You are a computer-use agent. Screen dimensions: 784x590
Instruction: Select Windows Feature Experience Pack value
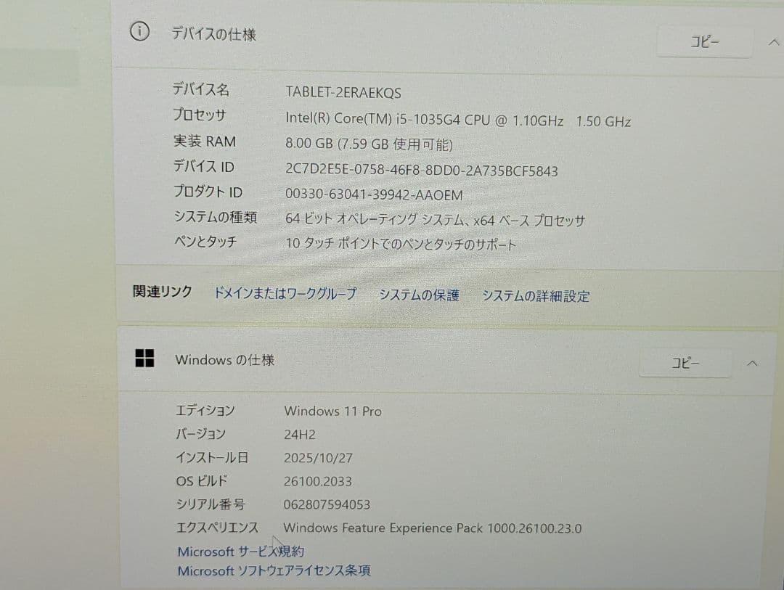[433, 528]
